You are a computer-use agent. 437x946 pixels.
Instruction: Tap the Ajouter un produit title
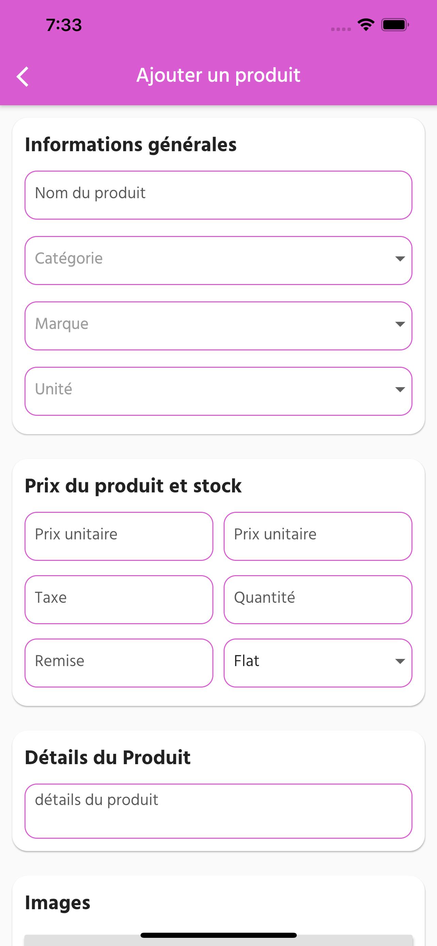(x=218, y=75)
